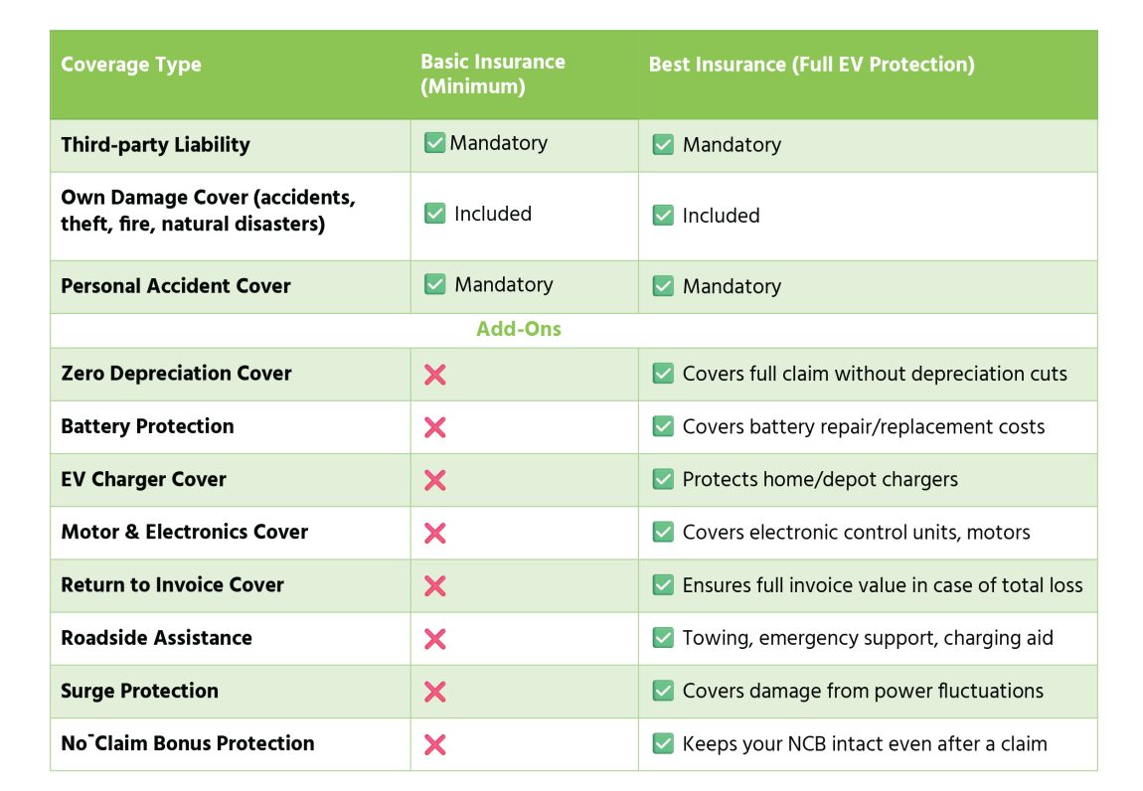The width and height of the screenshot is (1143, 791).
Task: Click the red X beside Zero Depreciation Cover
Action: click(434, 375)
